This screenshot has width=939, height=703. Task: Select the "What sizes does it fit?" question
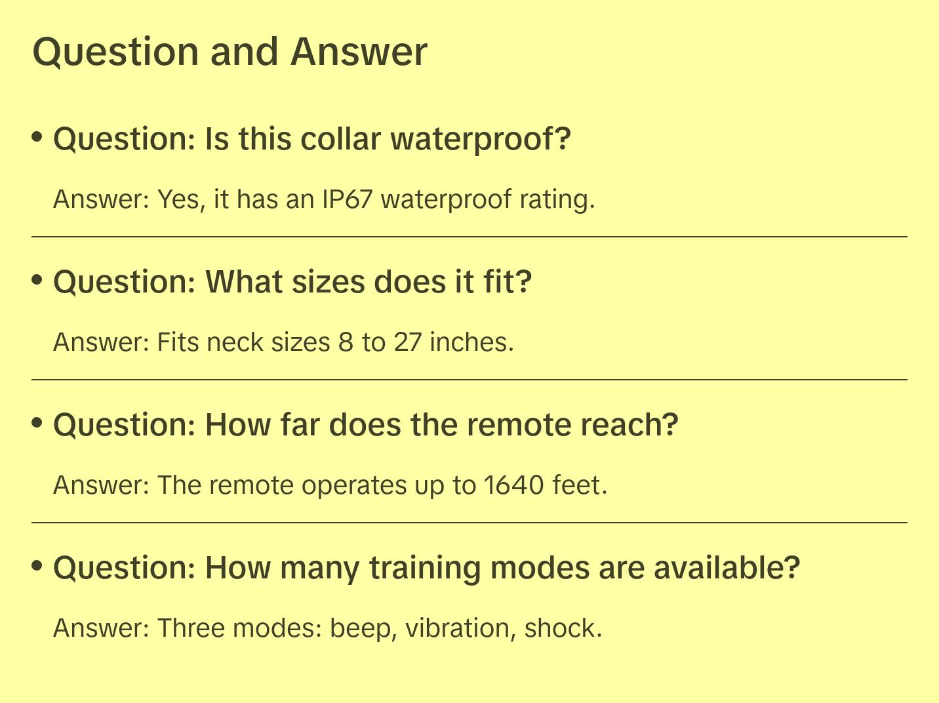[292, 282]
